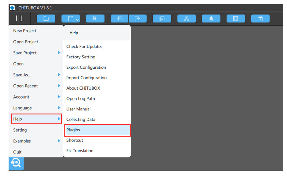Click the model repair kit icon

260,18
